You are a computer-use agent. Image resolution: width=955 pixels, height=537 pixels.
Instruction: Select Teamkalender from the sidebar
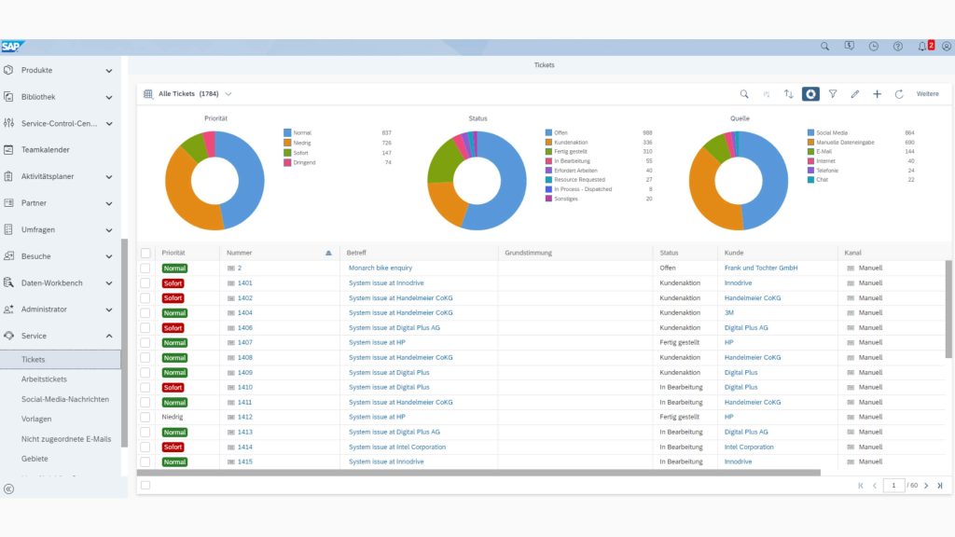pyautogui.click(x=46, y=149)
